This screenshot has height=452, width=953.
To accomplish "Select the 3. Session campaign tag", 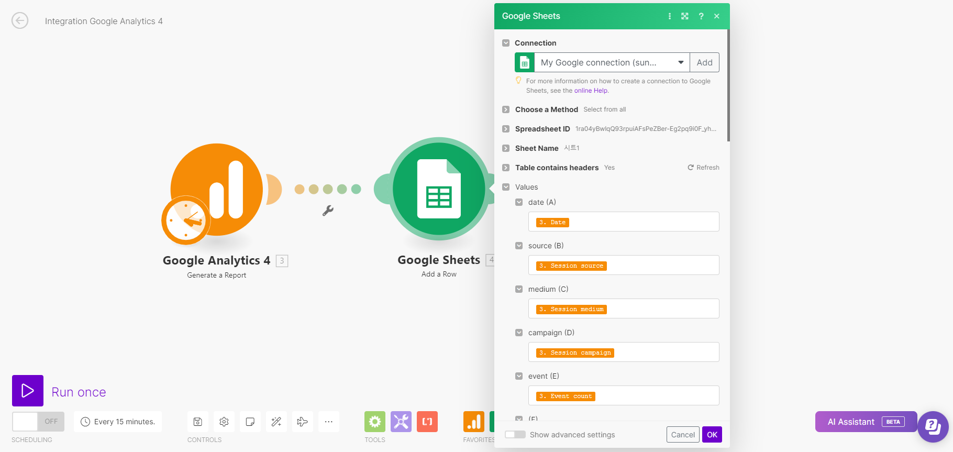I will tap(575, 353).
